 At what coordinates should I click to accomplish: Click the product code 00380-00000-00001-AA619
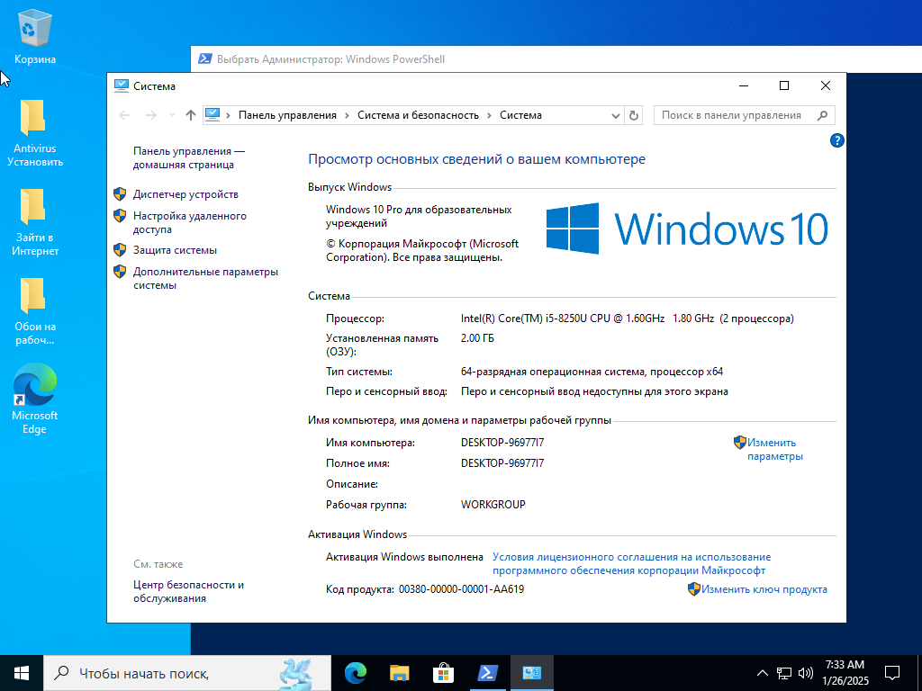click(462, 589)
